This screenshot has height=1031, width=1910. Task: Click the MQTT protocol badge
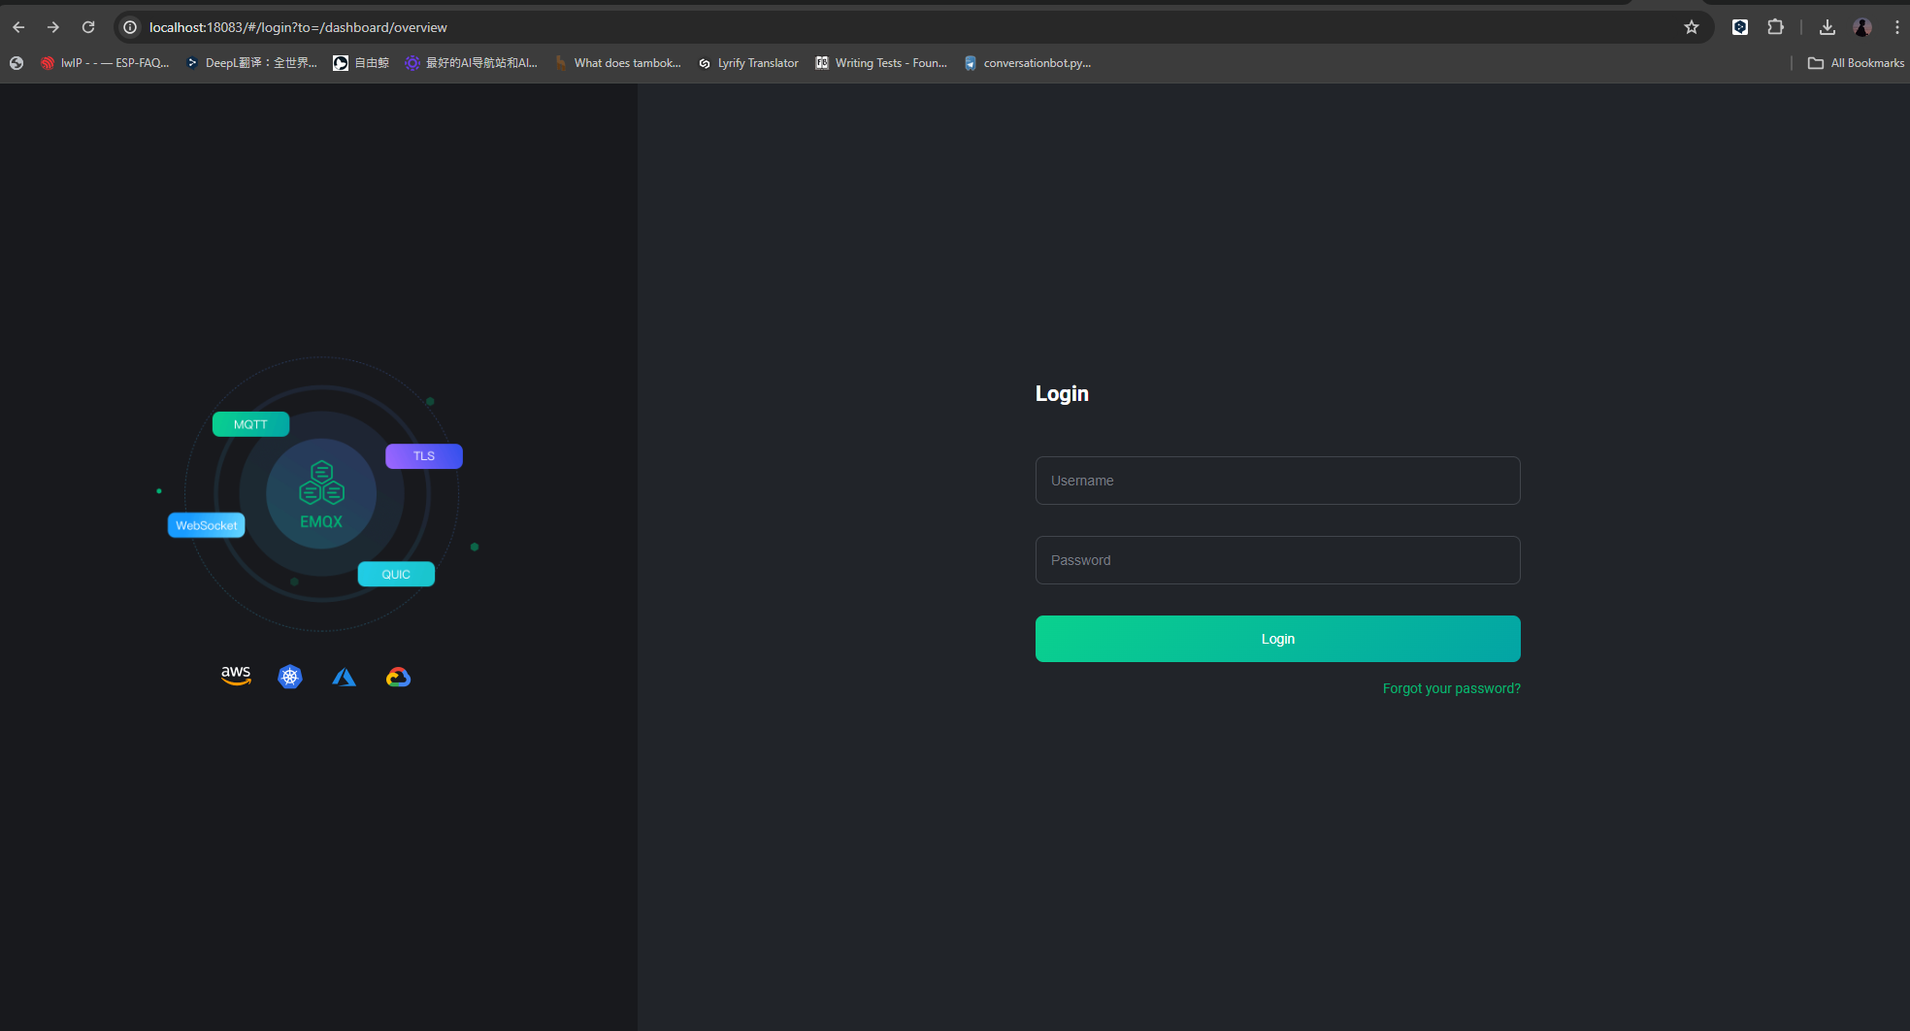[x=250, y=424]
